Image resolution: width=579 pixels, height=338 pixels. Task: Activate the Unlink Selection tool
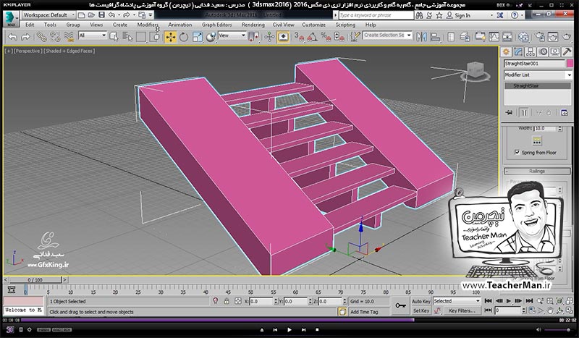(55, 37)
